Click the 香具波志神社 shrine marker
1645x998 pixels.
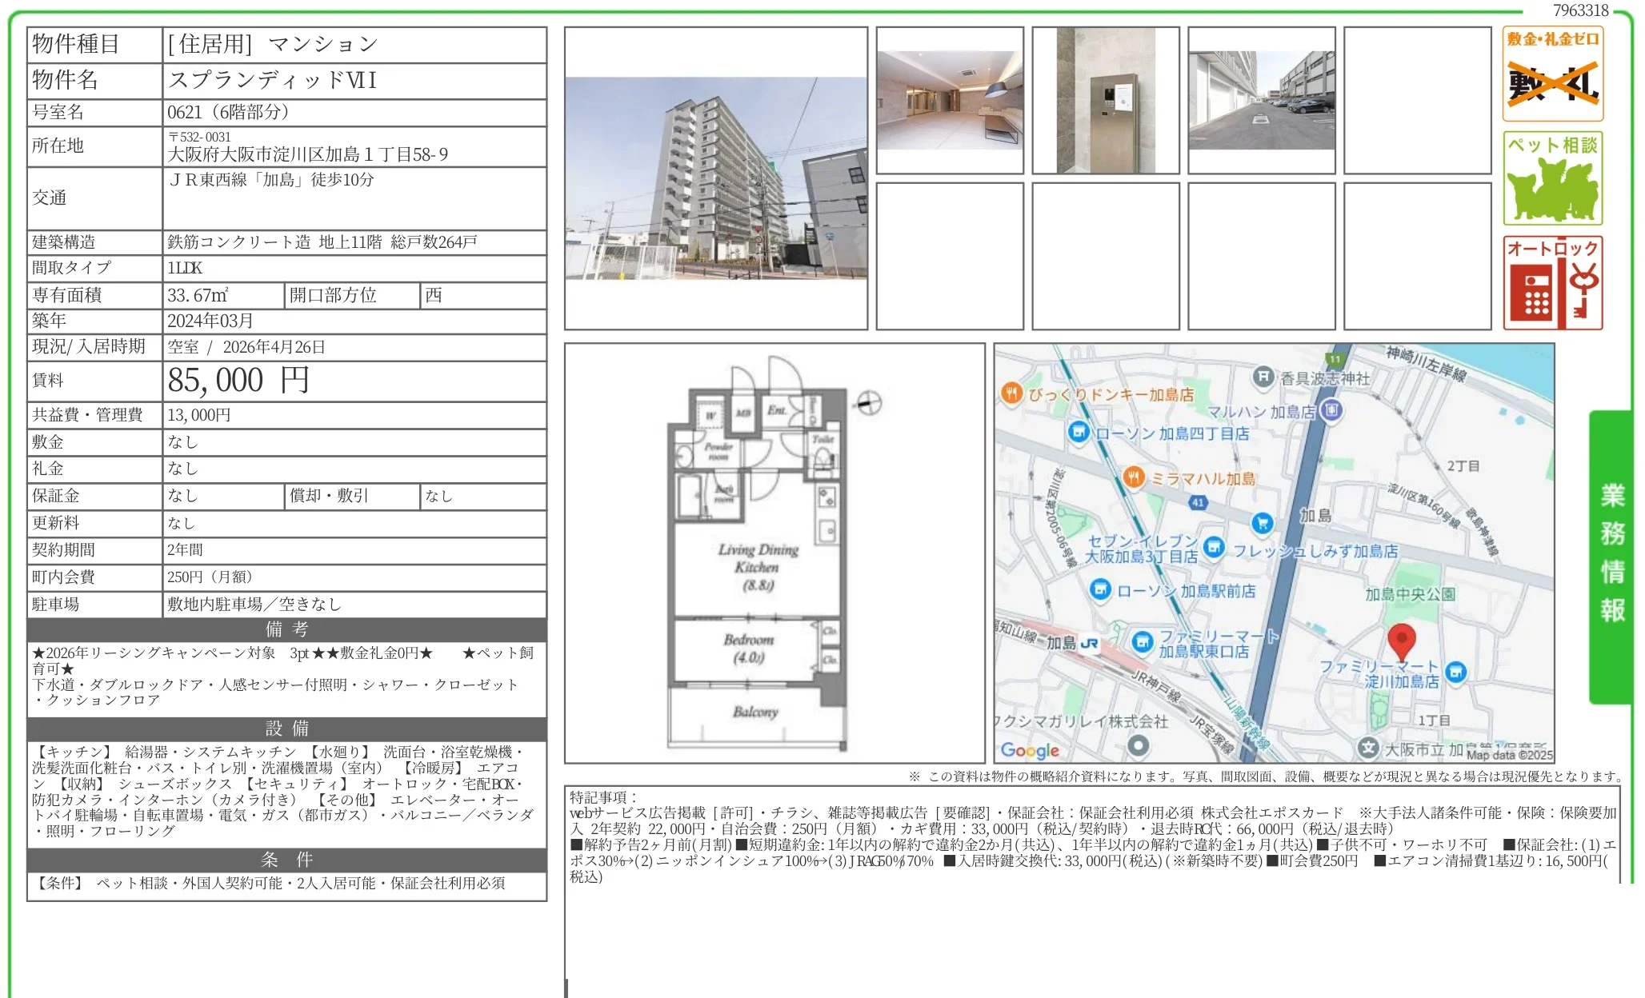1263,376
